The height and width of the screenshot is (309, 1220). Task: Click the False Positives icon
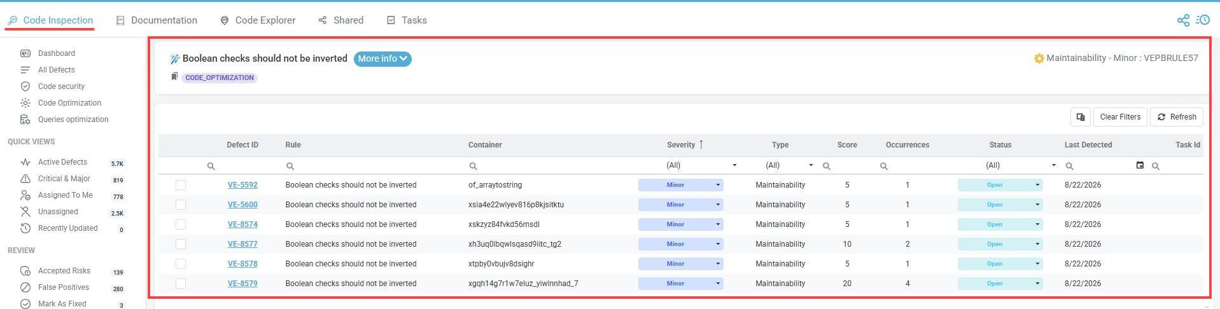(25, 287)
